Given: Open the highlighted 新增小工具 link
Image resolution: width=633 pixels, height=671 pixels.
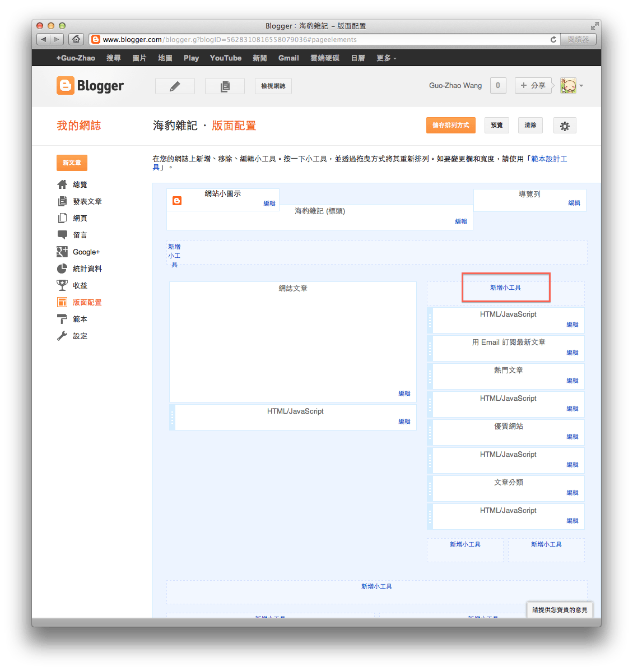Looking at the screenshot, I should tap(506, 287).
